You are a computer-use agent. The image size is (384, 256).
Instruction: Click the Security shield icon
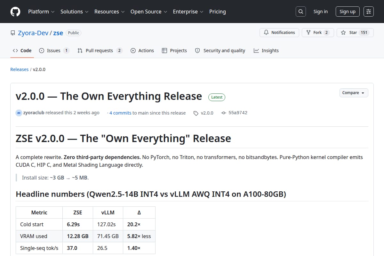(x=197, y=51)
